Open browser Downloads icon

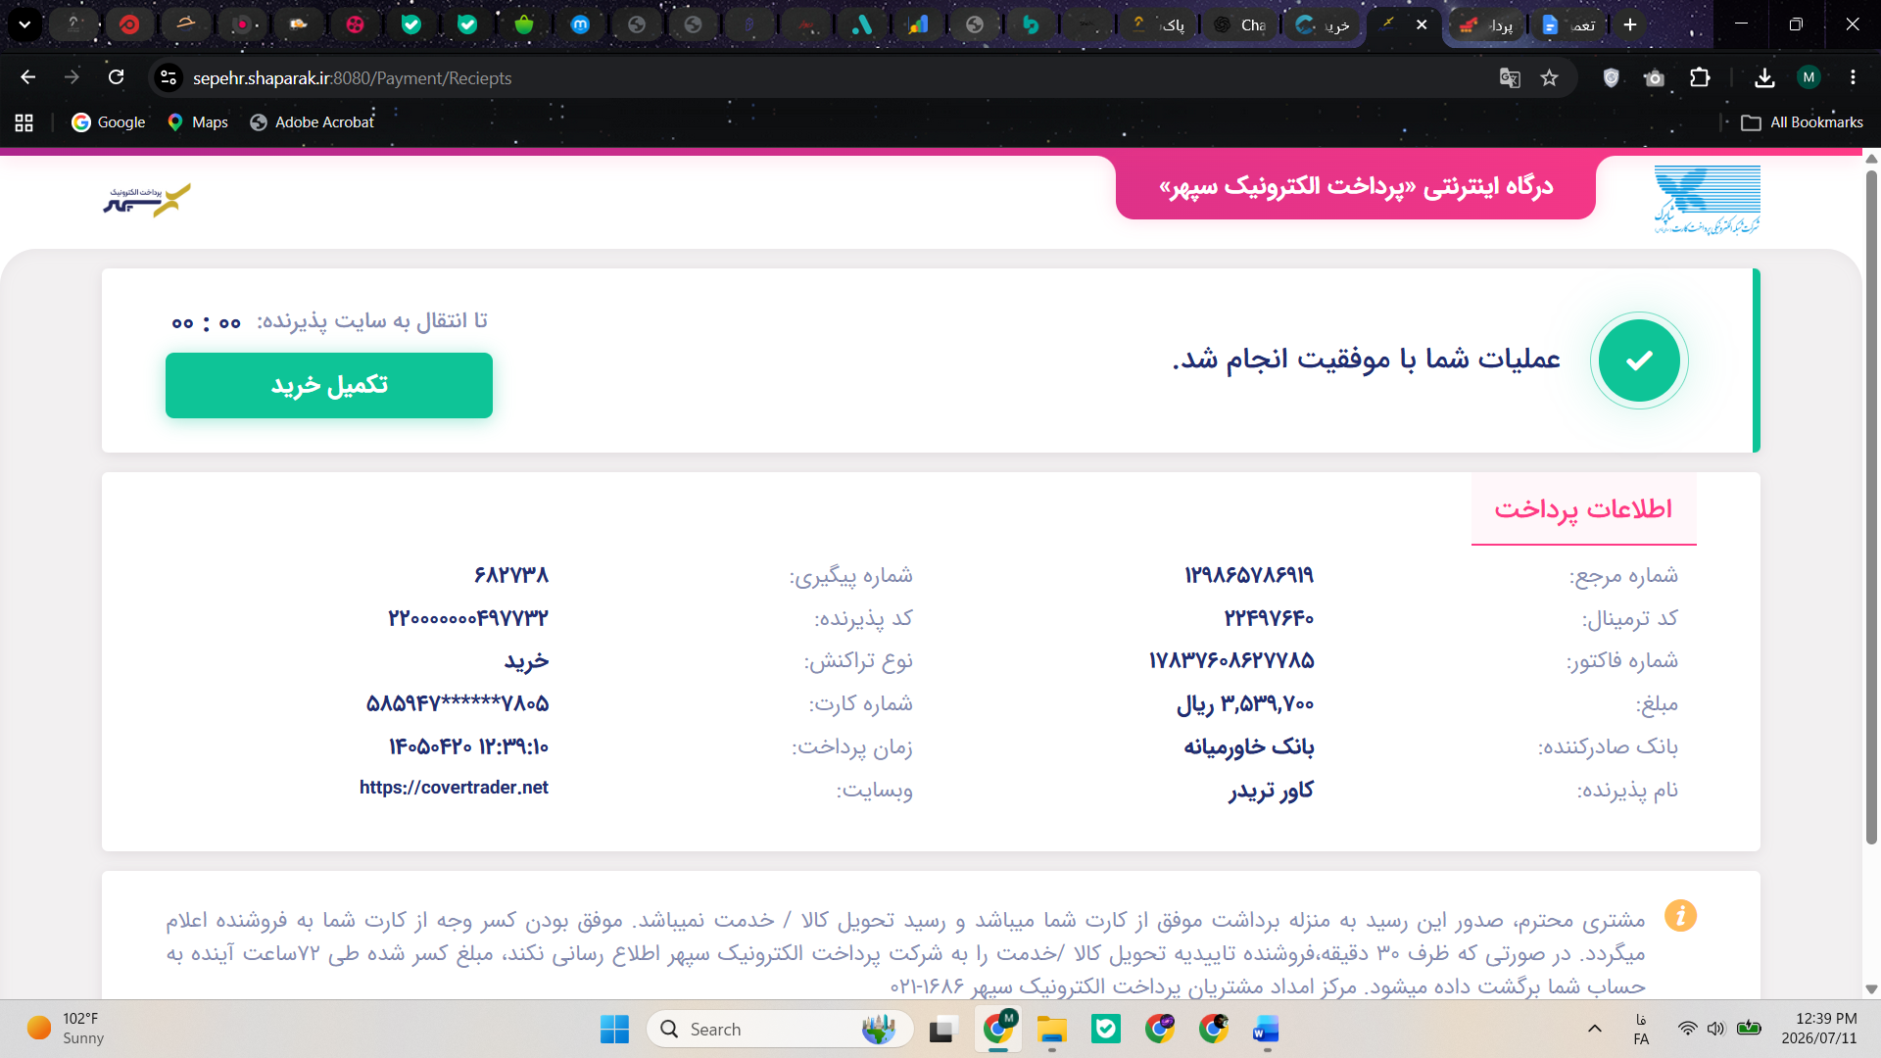(1764, 78)
